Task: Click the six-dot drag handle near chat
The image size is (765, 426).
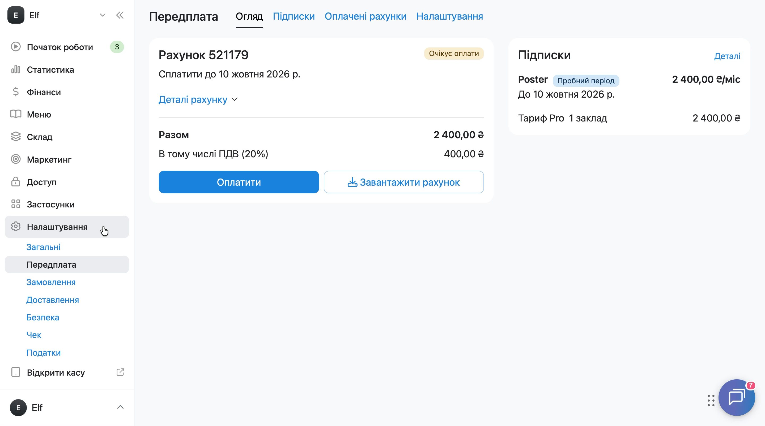Action: tap(711, 401)
